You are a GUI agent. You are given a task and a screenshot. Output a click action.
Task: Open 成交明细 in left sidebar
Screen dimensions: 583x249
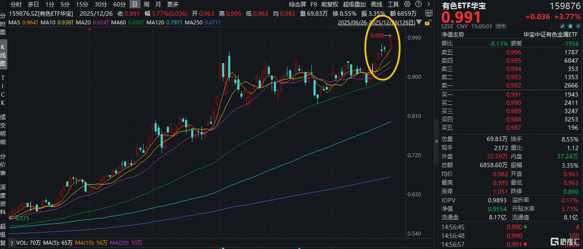[x=3, y=129]
